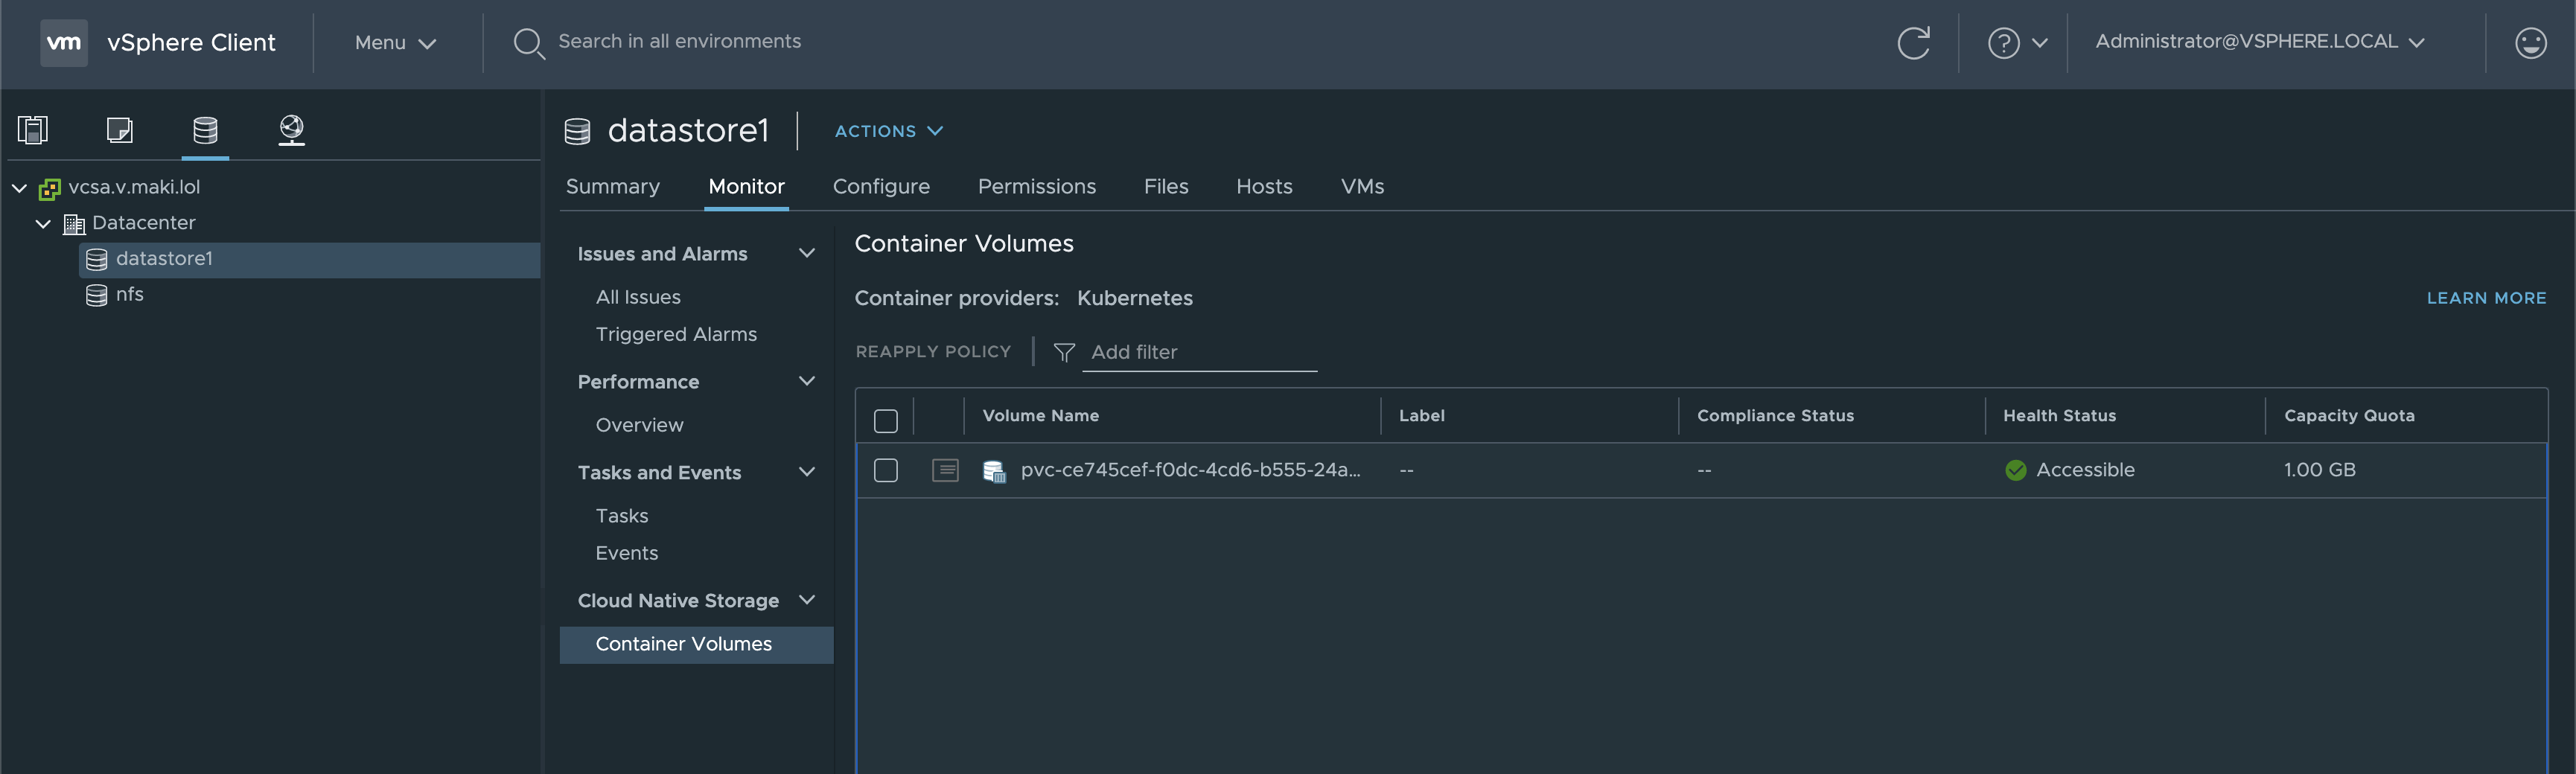Click the pvc-ce745cef-f0dc-4cd6-b555-24a... volume name
Viewport: 2576px width, 774px height.
point(1190,470)
